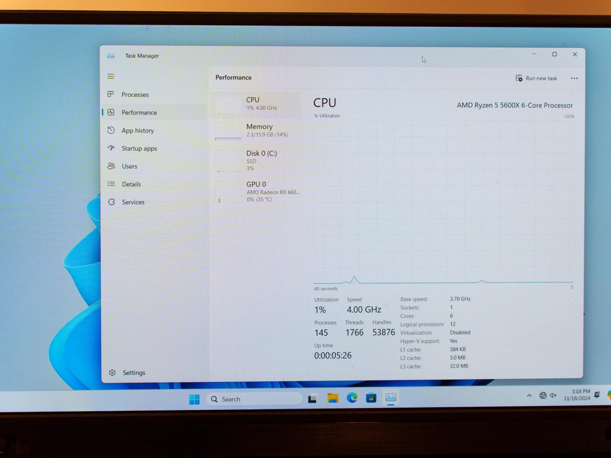Open the Details page
611x458 pixels.
click(131, 184)
